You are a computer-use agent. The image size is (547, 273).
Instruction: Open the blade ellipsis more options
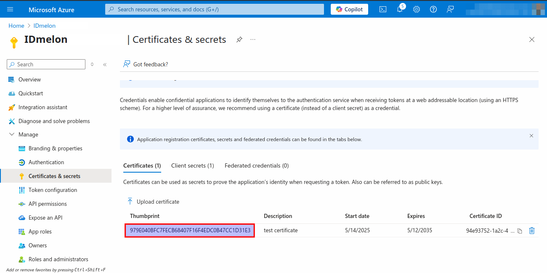[253, 39]
